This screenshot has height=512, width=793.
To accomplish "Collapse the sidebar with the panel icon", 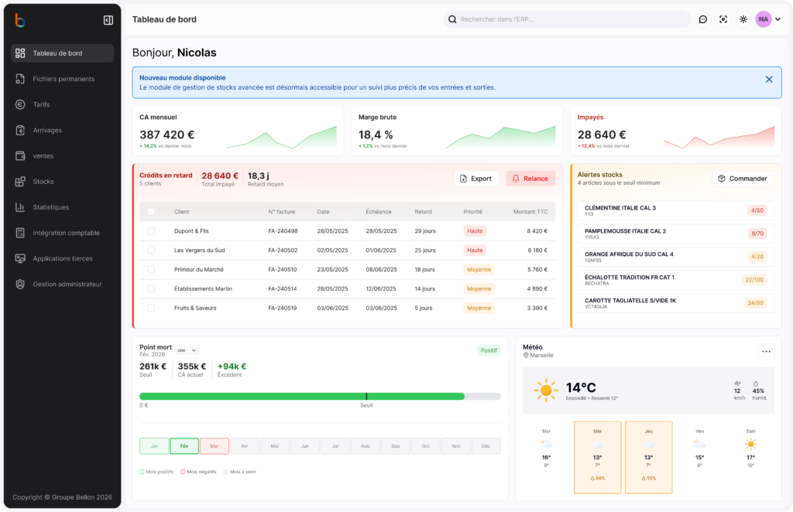I will 108,20.
